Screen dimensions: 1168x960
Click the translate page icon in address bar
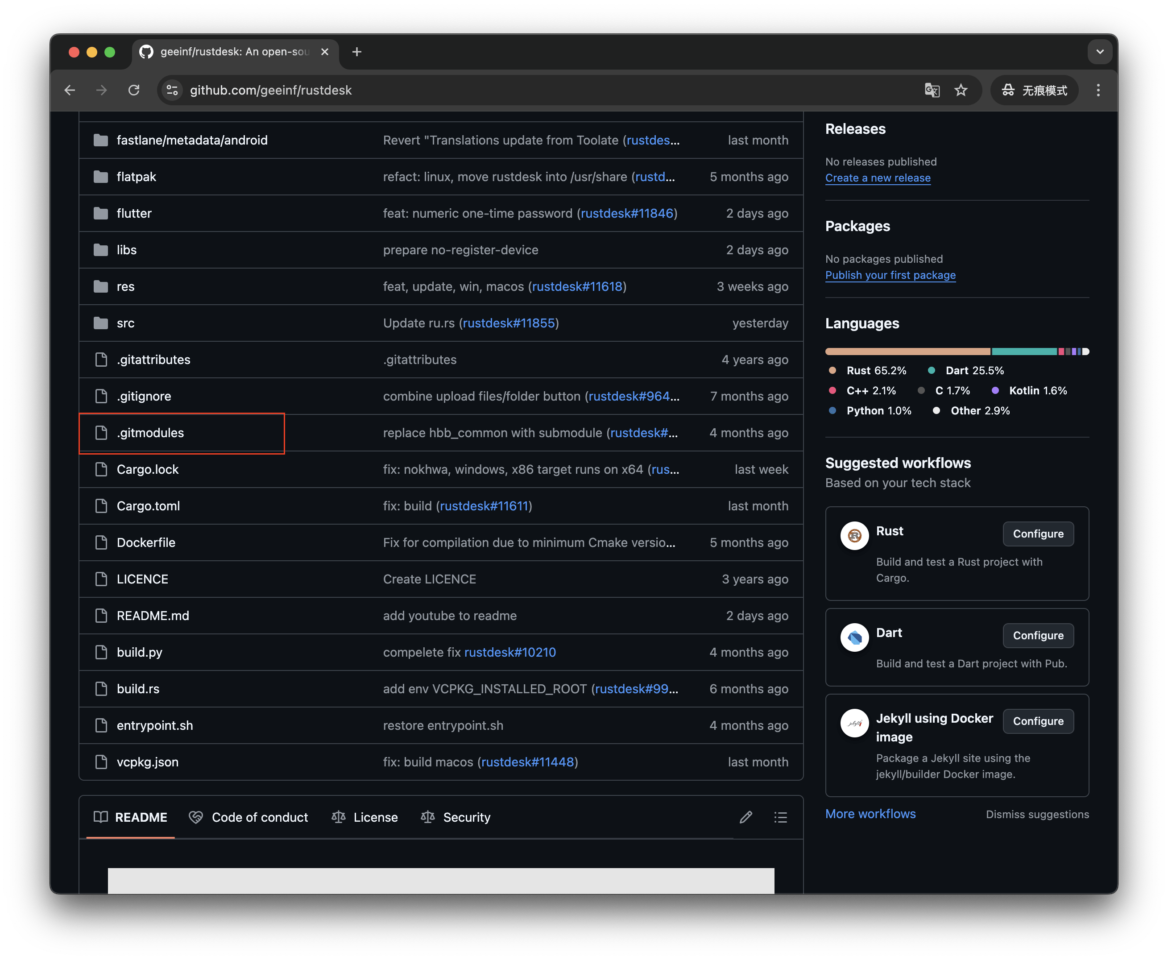pos(932,90)
